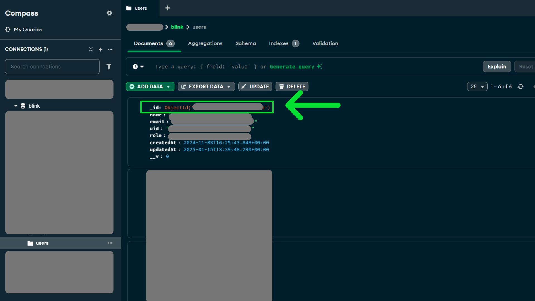
Task: Collapse all connections icon
Action: point(91,49)
